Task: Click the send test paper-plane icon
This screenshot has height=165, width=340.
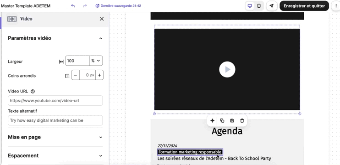Action: click(271, 6)
